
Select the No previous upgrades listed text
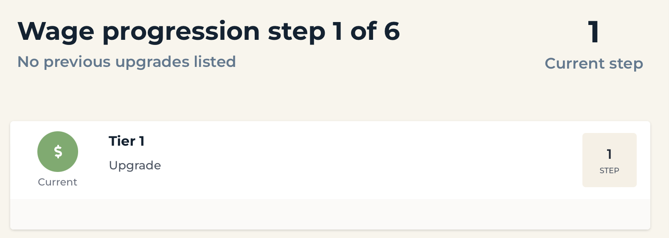[126, 62]
